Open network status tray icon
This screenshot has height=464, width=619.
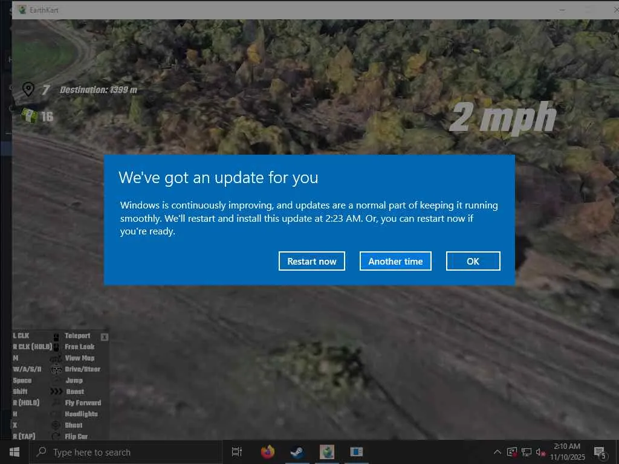coord(527,452)
